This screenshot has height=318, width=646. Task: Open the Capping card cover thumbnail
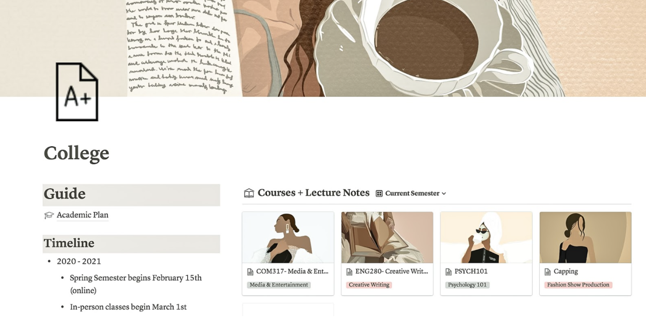tap(585, 238)
